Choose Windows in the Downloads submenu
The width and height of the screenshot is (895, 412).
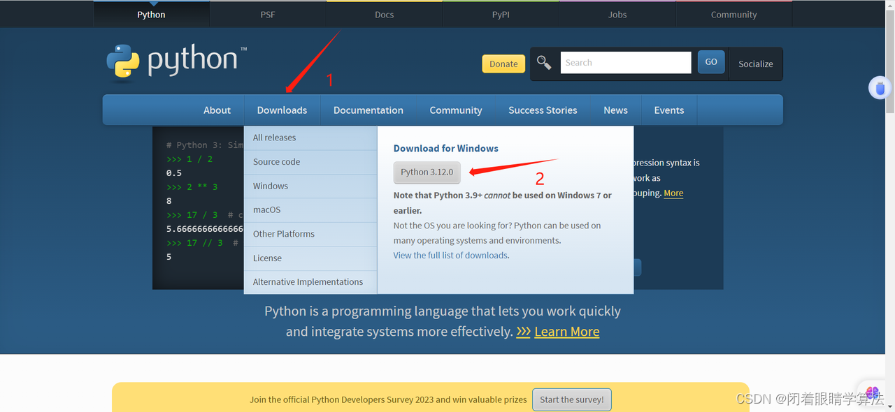[310, 186]
